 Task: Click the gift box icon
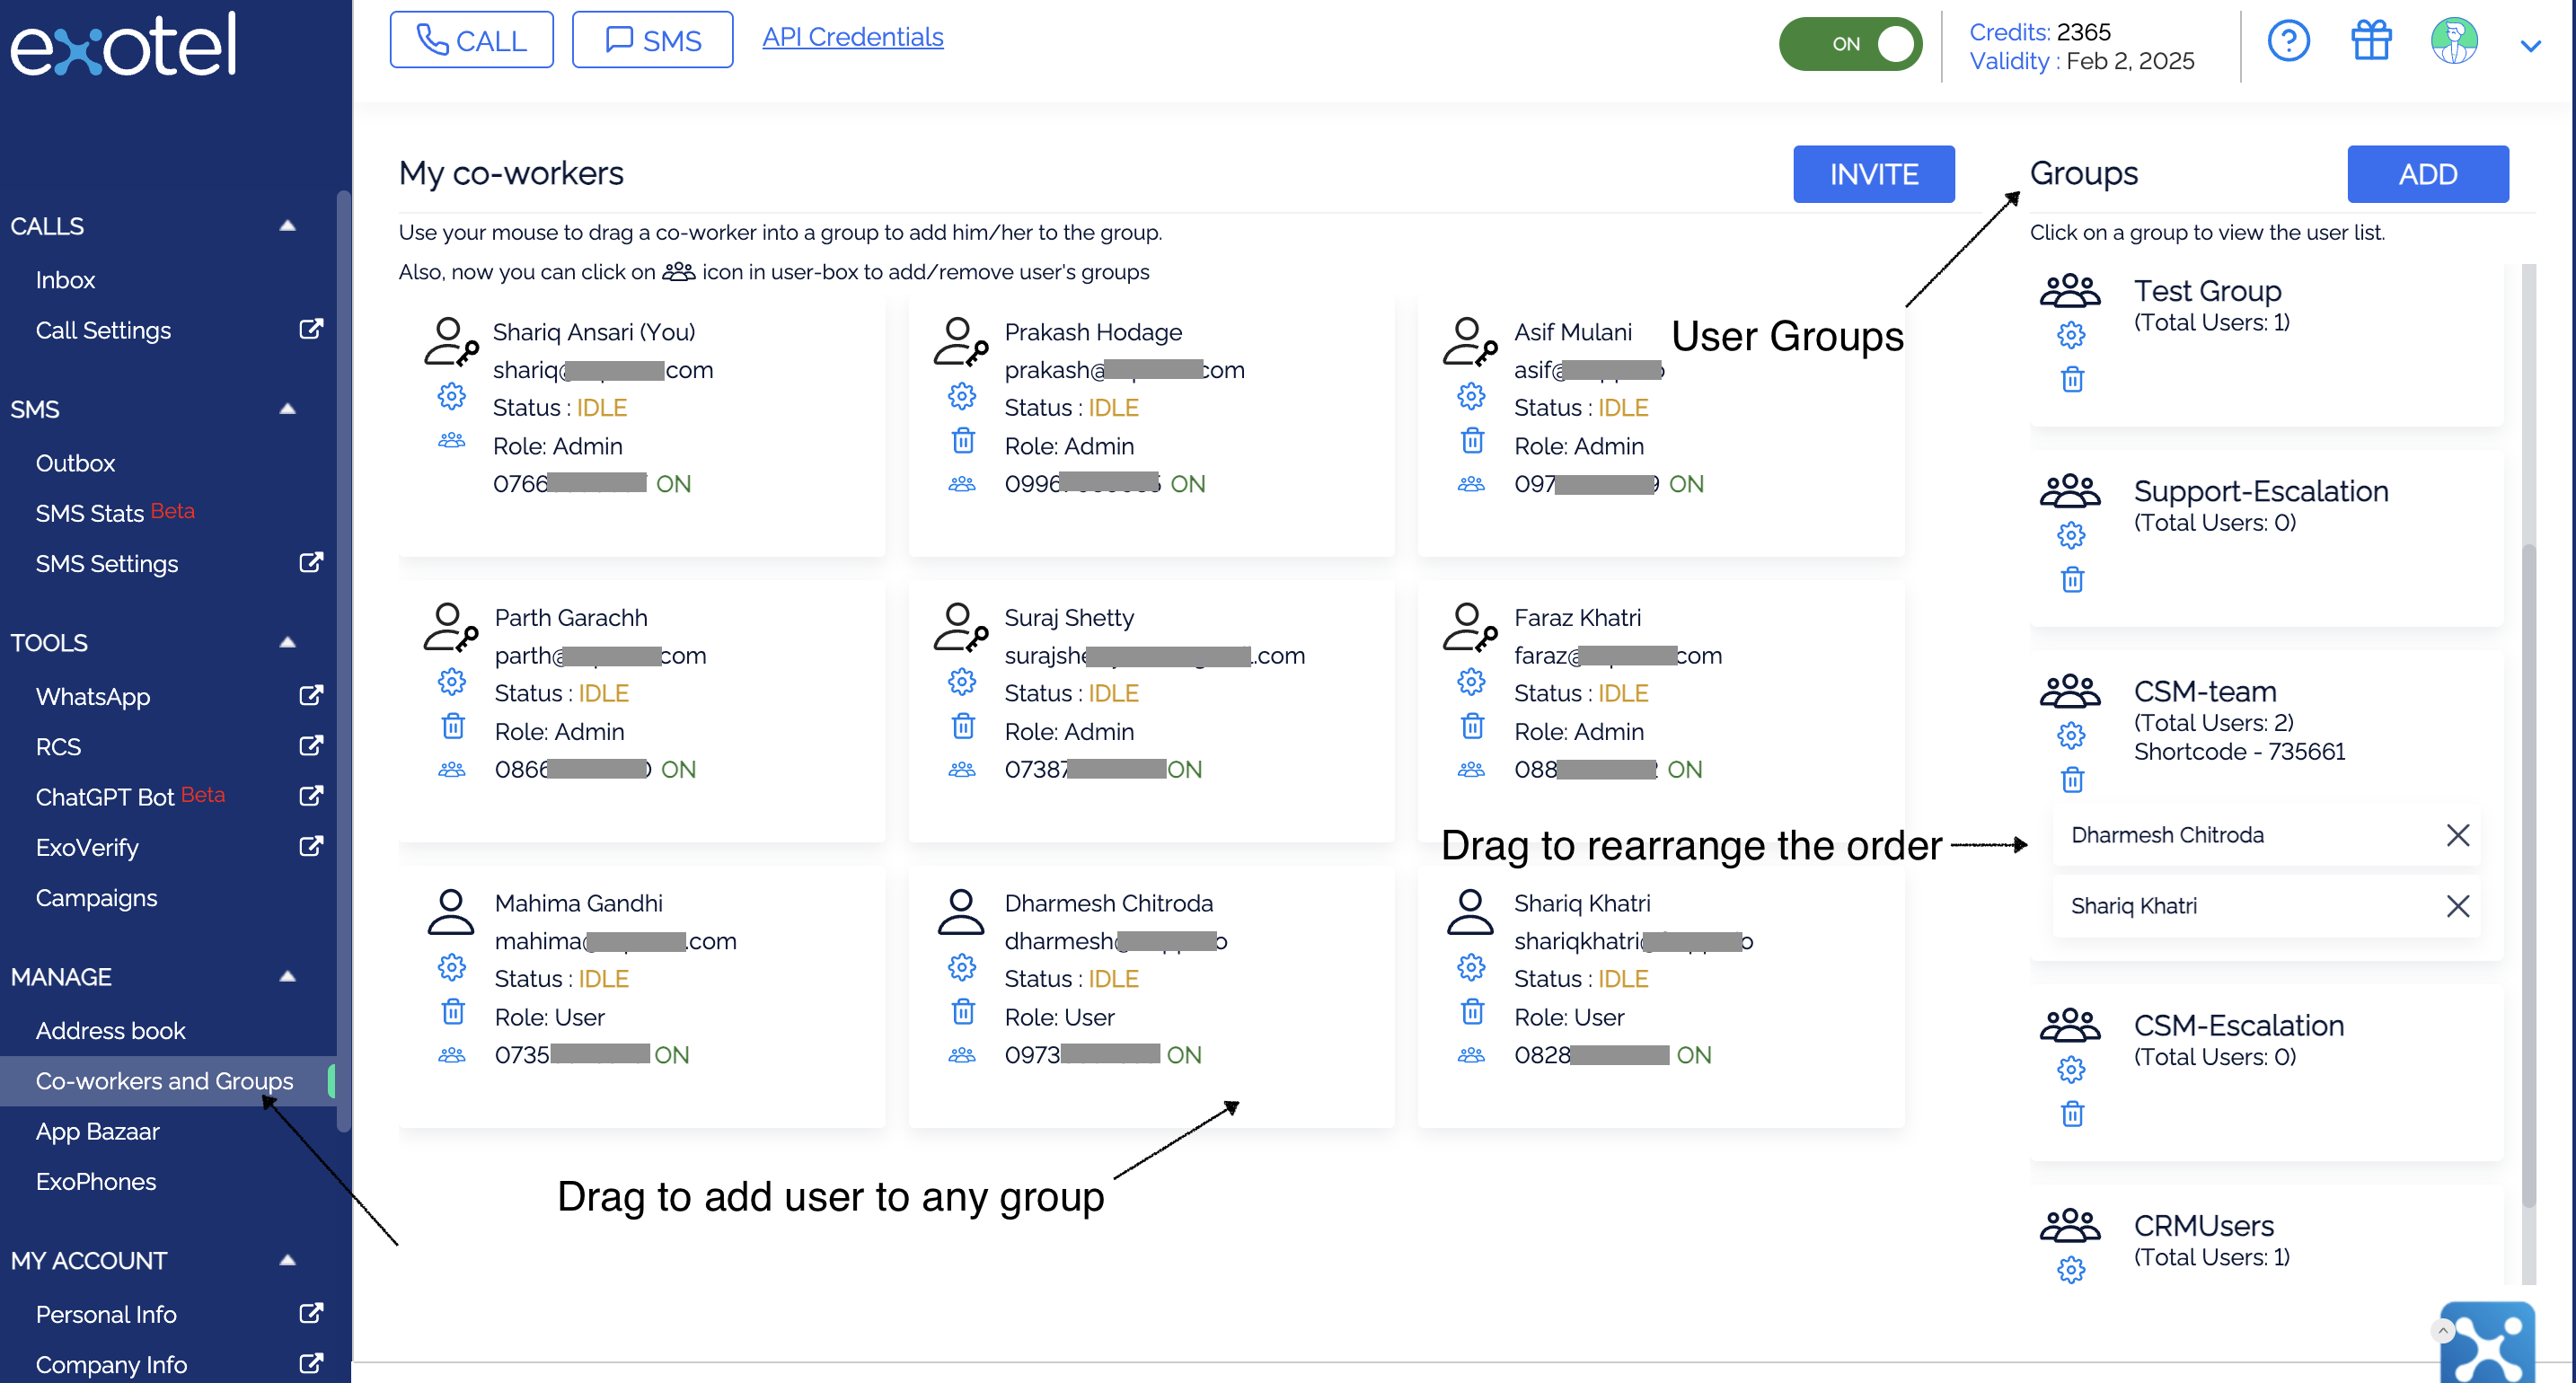2370,42
